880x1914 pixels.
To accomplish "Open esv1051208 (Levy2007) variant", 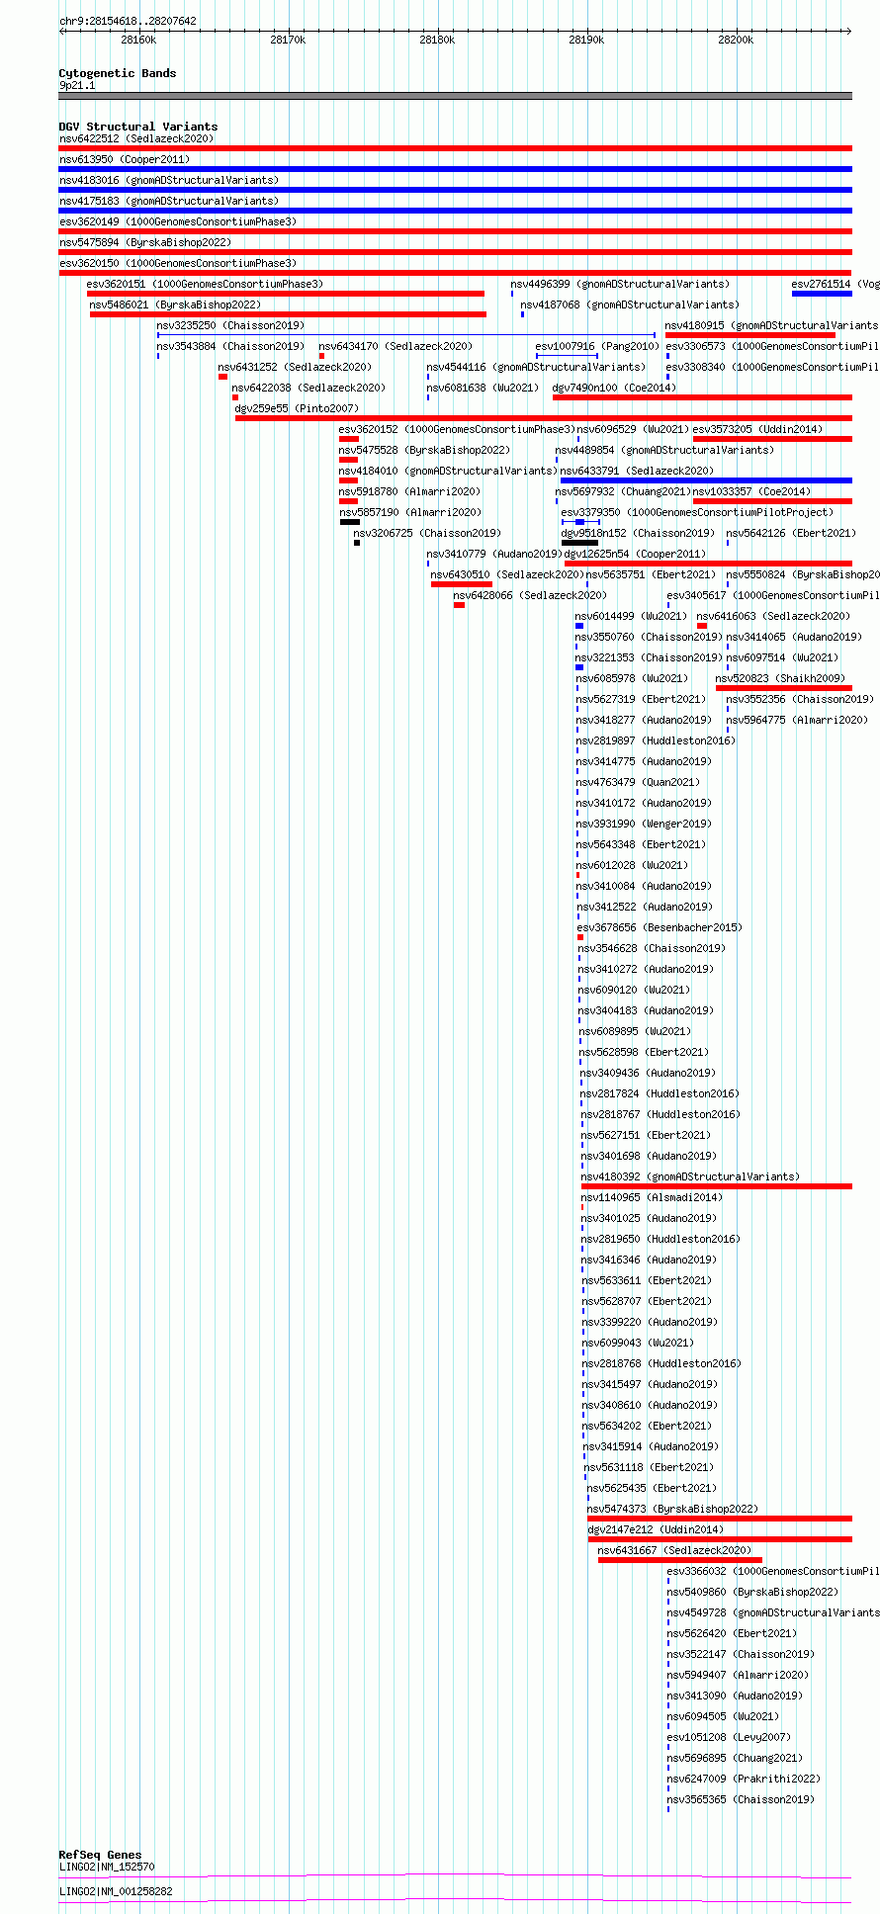I will click(729, 1737).
